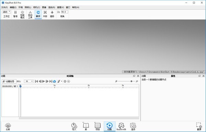The width and height of the screenshot is (206, 132).
Task: Open the 编辑(E) menu
Action: (x=13, y=7)
